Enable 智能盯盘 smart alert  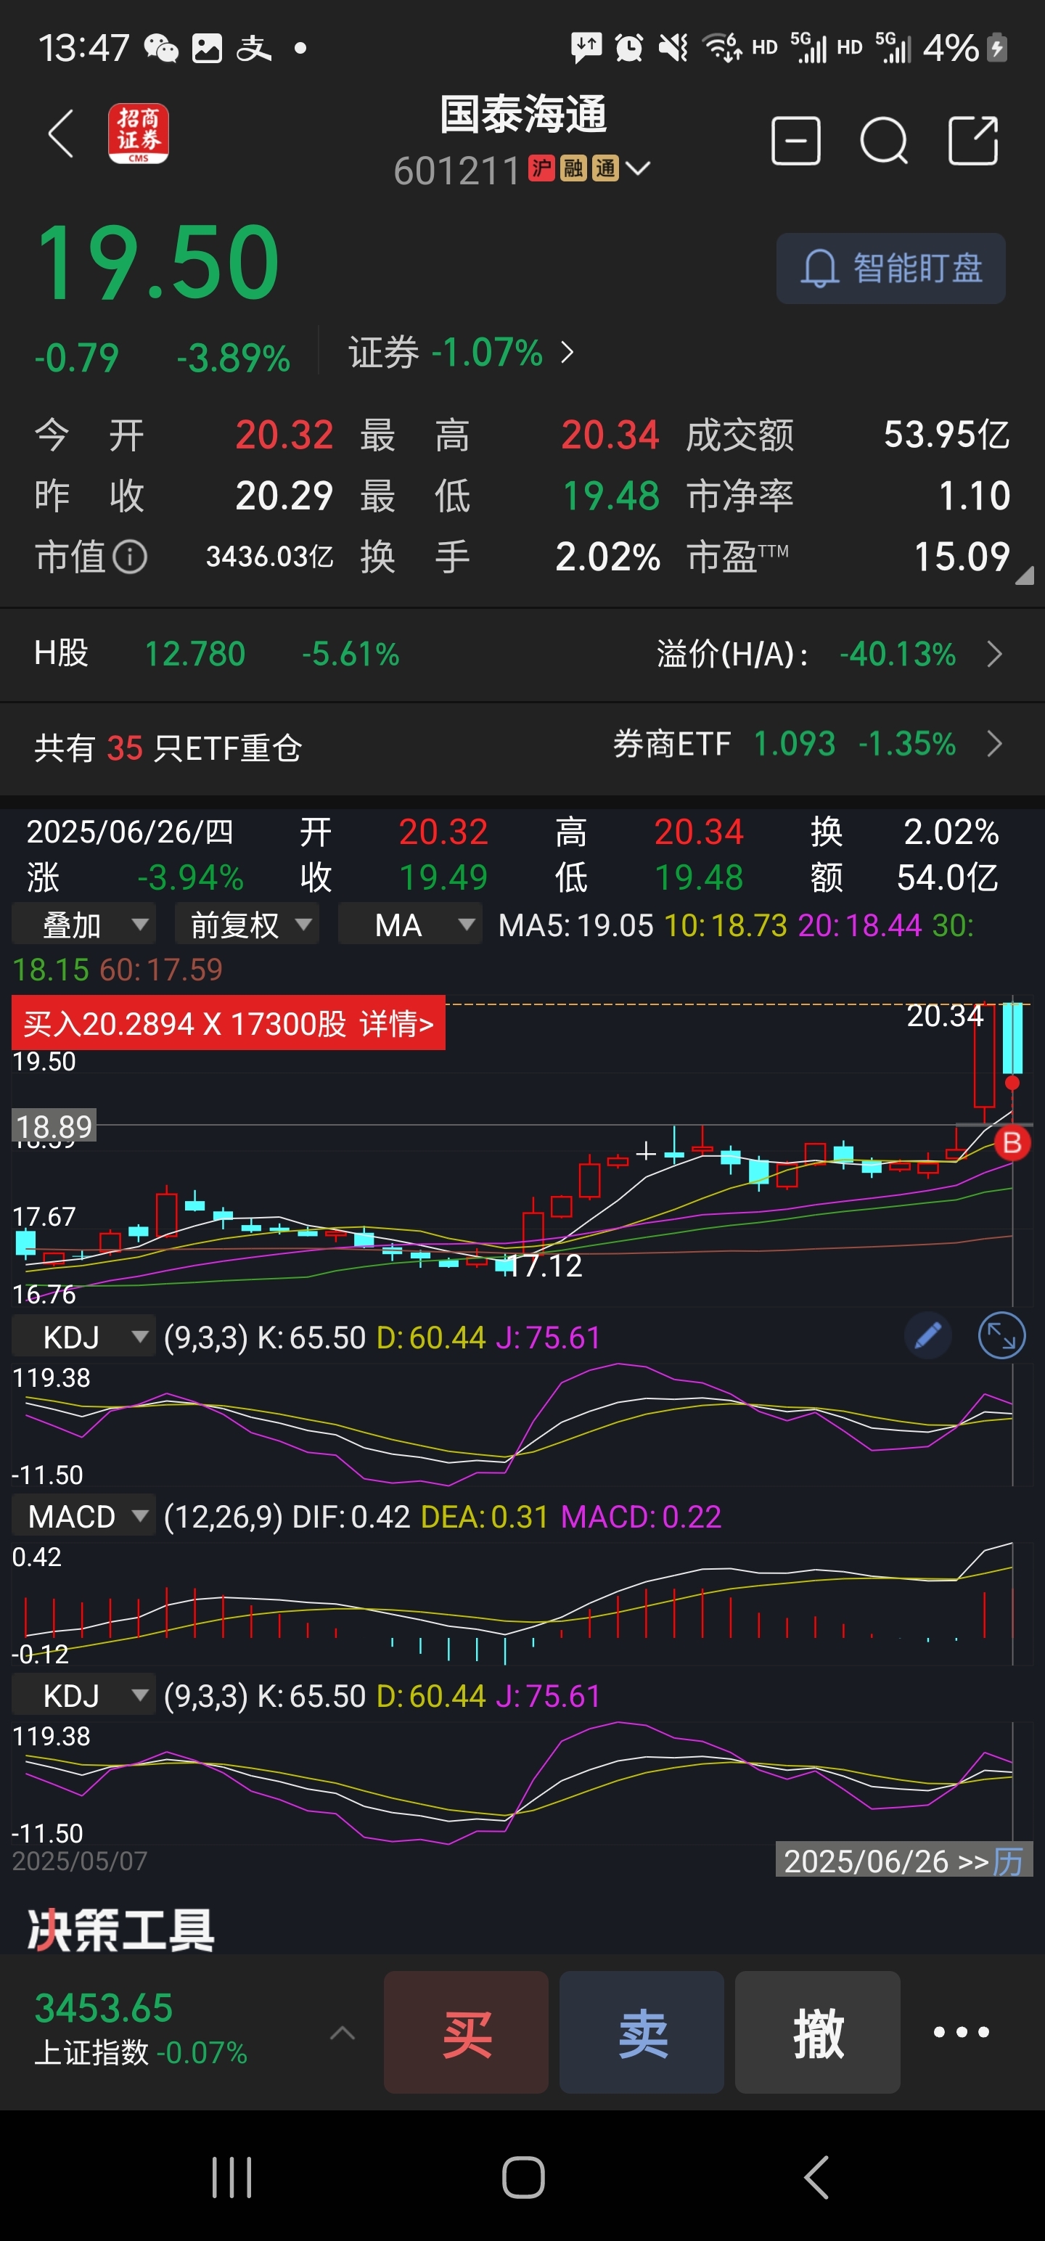click(890, 268)
